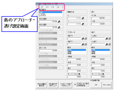The width and height of the screenshot is (114, 91).
Task: Select ジグザグ in 切込動作 list
Action: point(51,15)
